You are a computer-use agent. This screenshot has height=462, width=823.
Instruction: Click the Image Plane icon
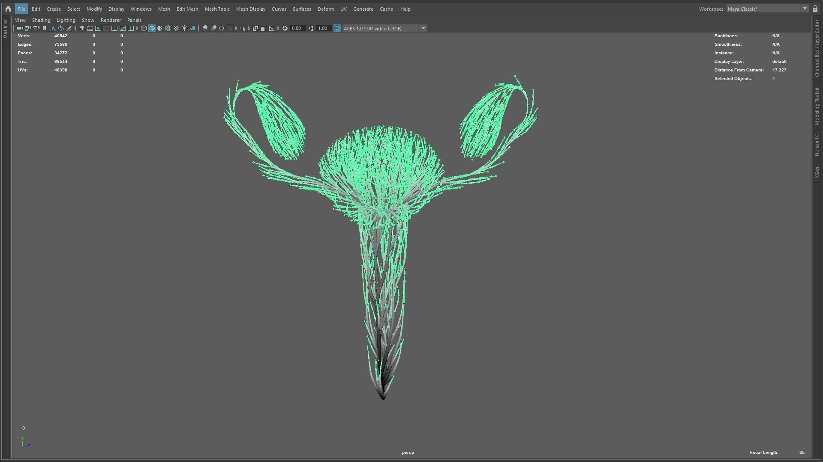click(x=52, y=28)
